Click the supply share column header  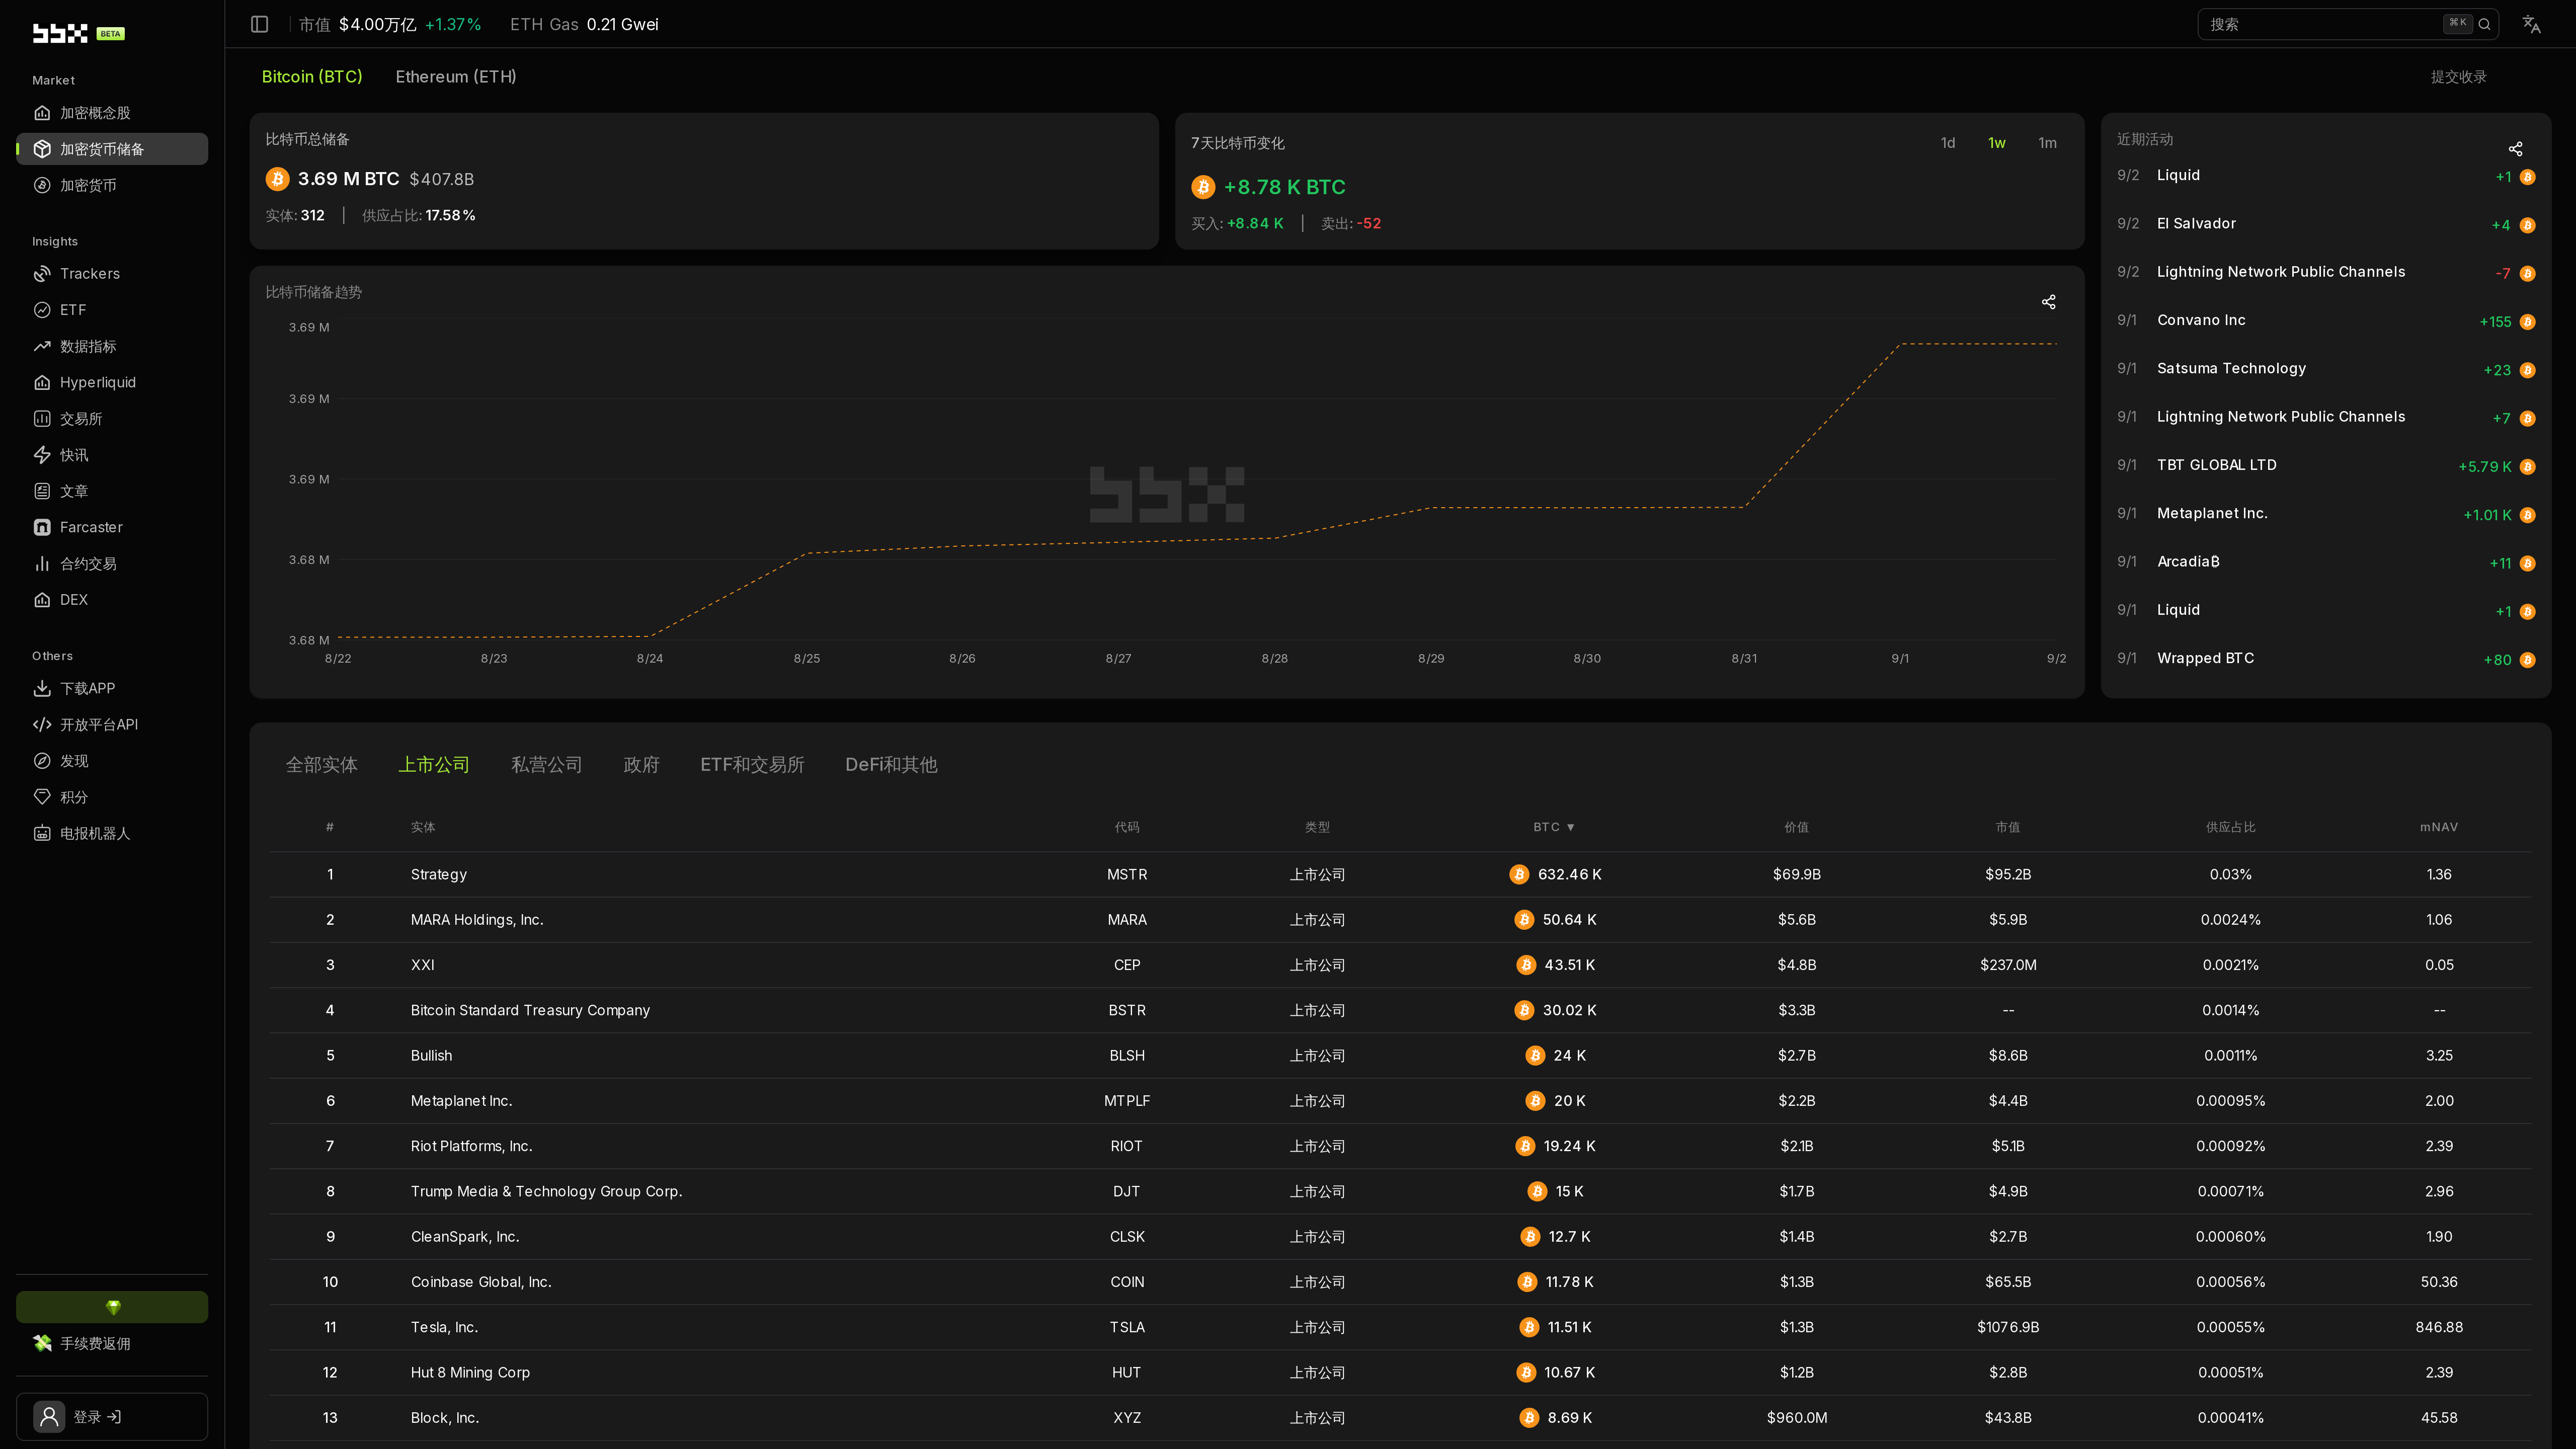[x=2230, y=827]
